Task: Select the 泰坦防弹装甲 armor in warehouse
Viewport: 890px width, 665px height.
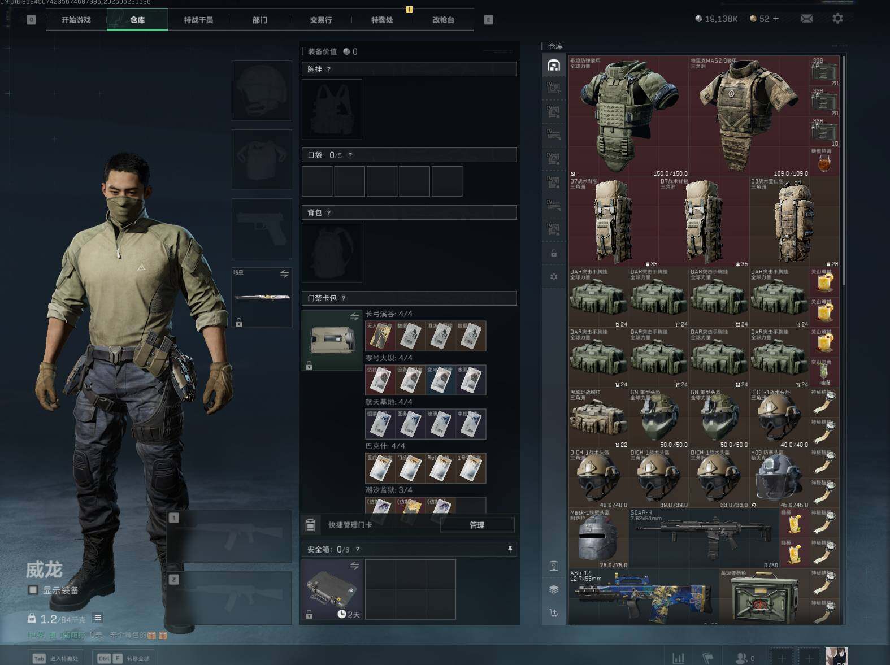Action: tap(628, 116)
